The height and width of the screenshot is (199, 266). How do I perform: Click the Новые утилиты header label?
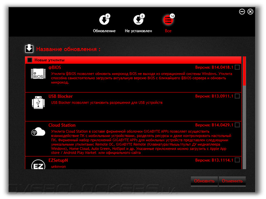coord(49,60)
